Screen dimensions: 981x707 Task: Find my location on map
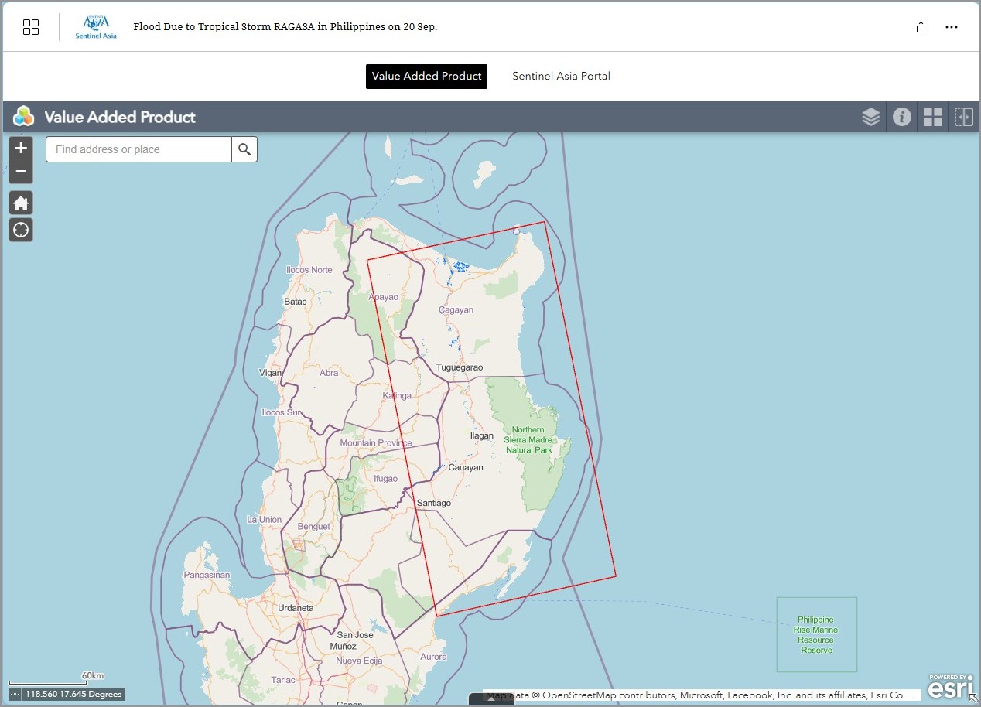(x=21, y=230)
